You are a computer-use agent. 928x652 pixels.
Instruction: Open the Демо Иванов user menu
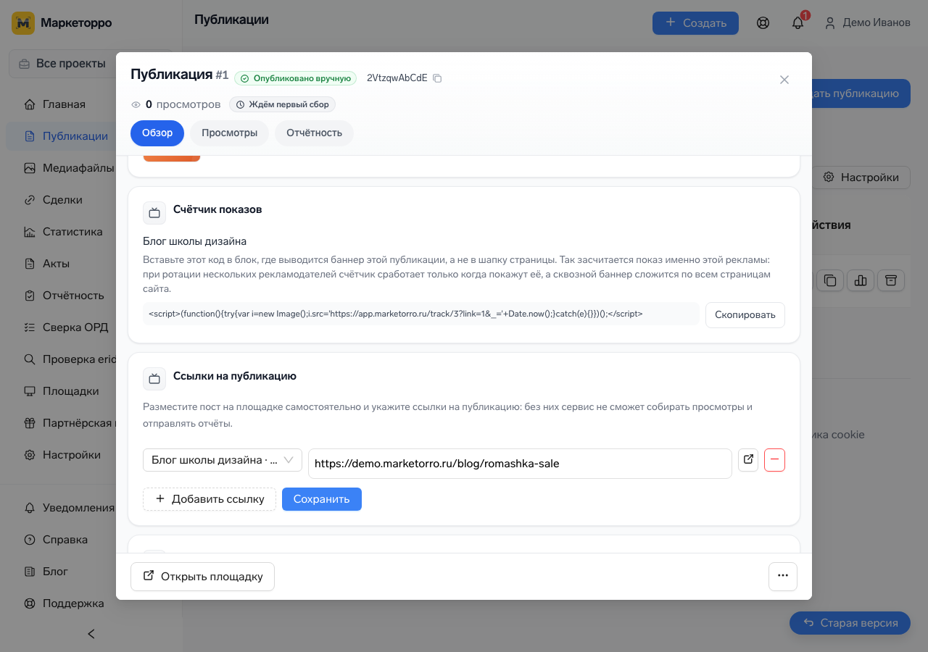tap(867, 22)
